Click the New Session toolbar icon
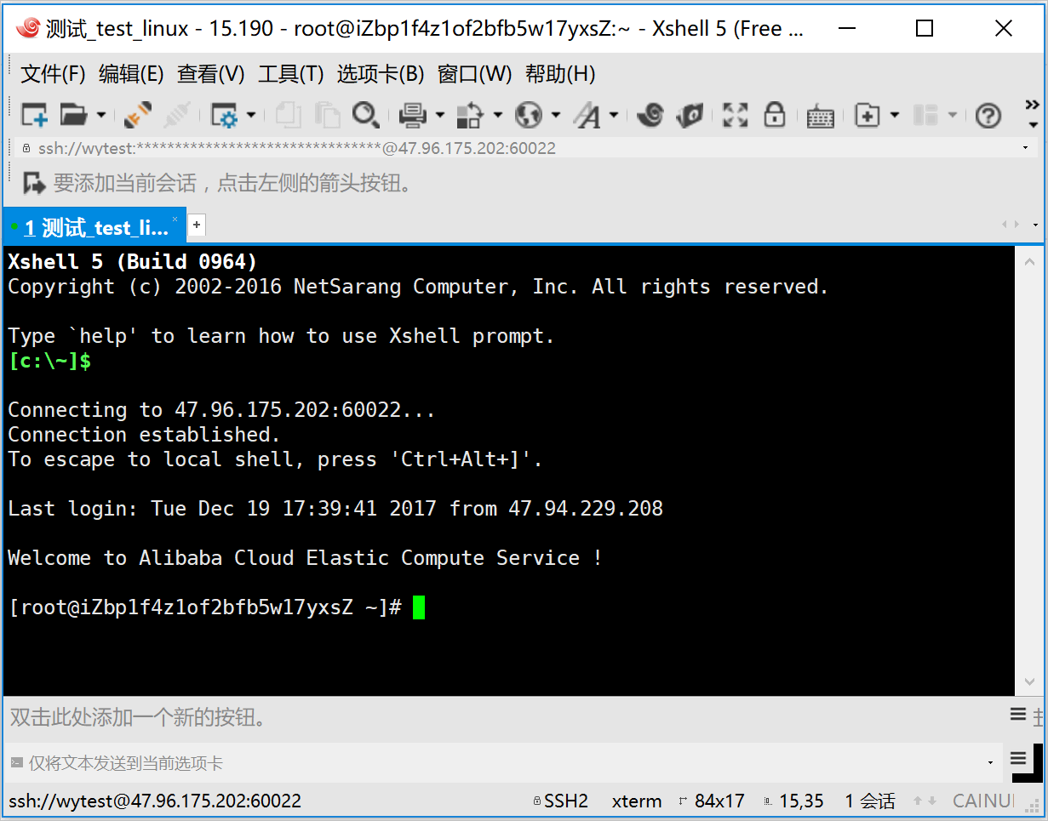The width and height of the screenshot is (1048, 821). (34, 115)
